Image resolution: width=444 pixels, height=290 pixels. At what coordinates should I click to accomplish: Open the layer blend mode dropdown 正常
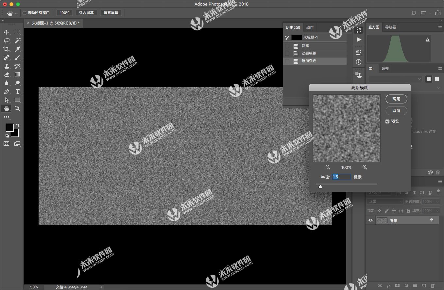coord(385,201)
